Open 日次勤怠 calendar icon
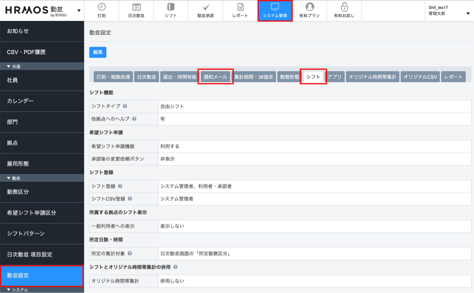The width and height of the screenshot is (474, 293). point(136,7)
